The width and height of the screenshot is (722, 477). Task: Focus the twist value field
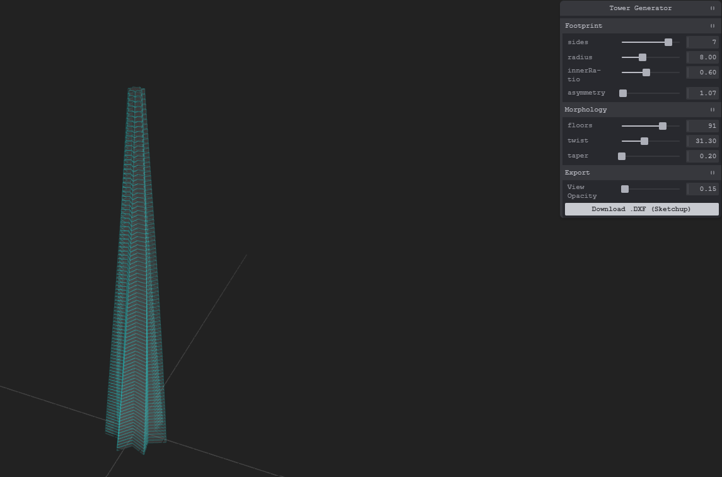[x=702, y=141]
